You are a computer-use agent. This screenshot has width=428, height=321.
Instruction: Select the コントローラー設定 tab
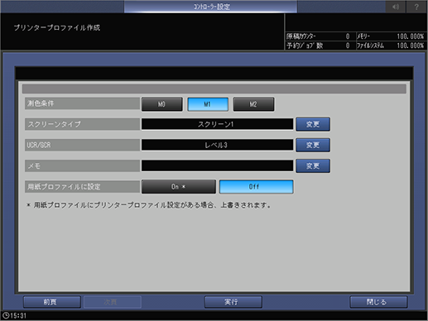[x=210, y=7]
